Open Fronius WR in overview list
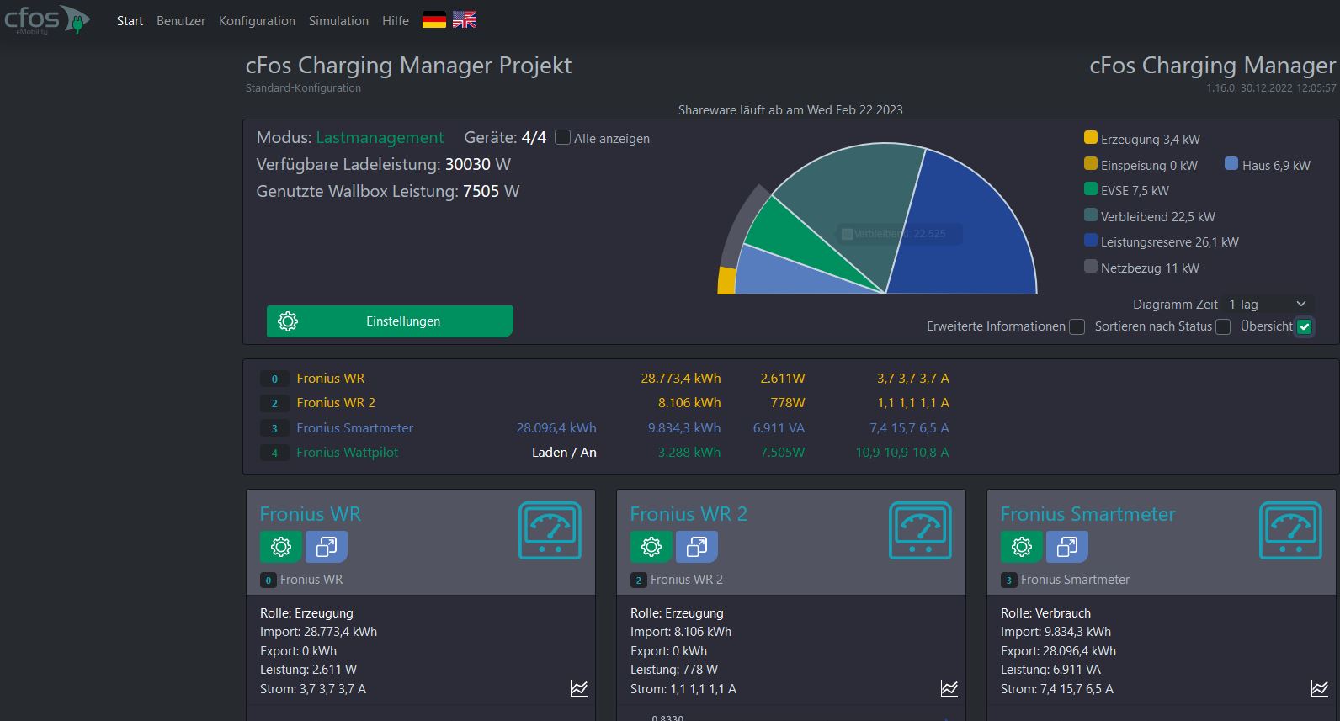 (x=330, y=379)
